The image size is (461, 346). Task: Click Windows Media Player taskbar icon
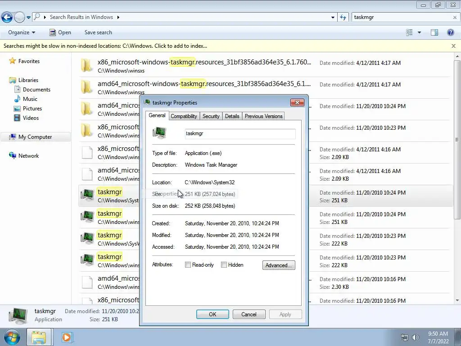(x=67, y=337)
